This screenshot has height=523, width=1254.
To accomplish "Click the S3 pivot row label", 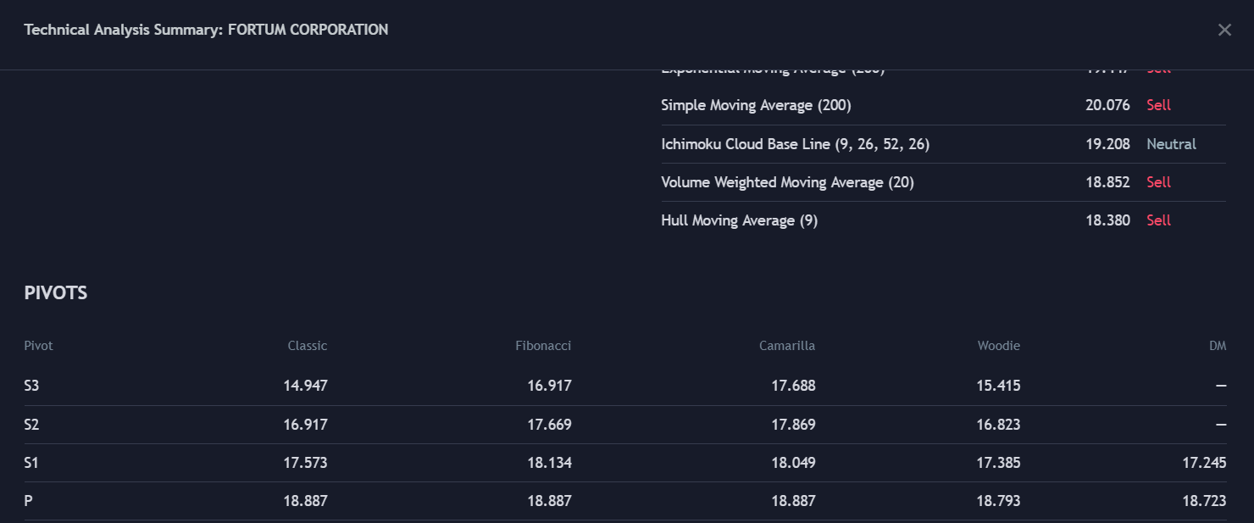I will click(31, 386).
